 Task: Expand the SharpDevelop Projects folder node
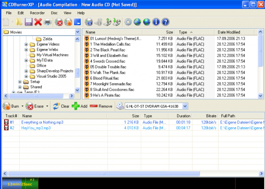(26, 71)
